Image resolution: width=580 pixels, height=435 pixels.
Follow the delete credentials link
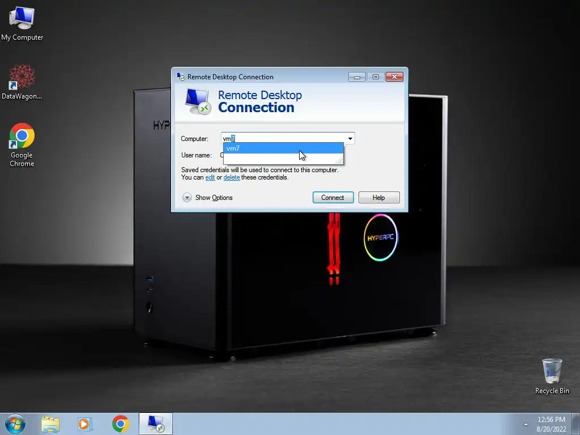232,177
